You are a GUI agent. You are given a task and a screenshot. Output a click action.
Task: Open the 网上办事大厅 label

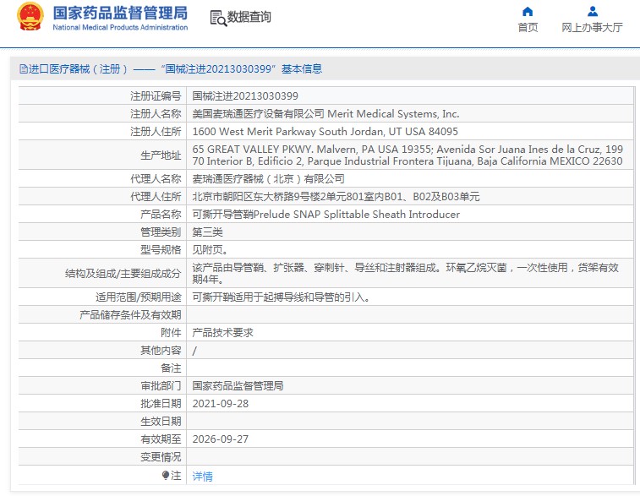point(593,27)
